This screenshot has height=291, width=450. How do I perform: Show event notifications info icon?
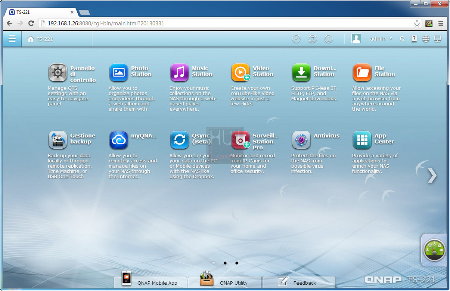(x=329, y=39)
